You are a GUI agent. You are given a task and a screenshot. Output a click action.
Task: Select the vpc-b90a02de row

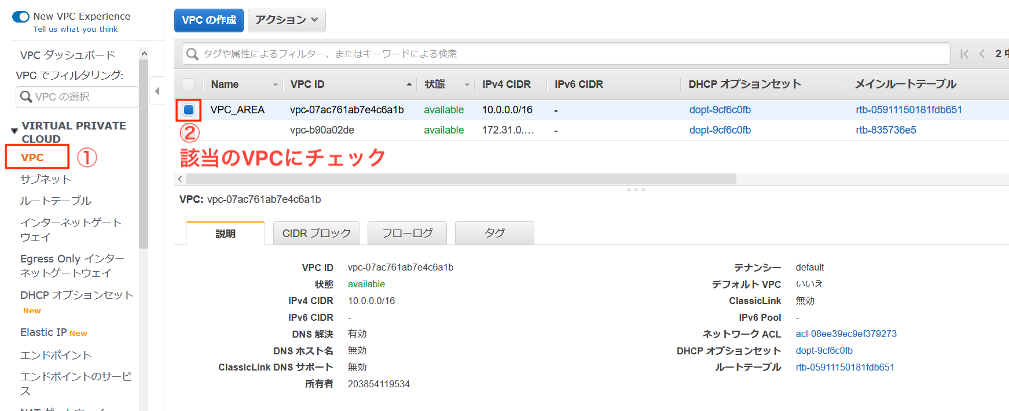click(592, 130)
